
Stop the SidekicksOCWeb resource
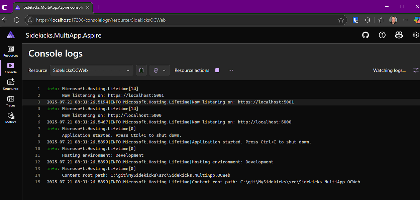click(217, 70)
